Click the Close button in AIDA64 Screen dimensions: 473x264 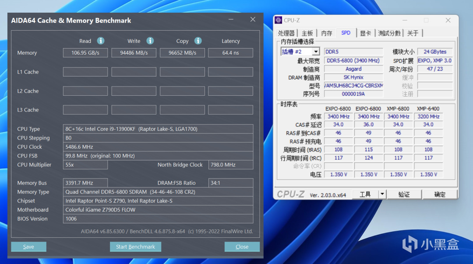click(242, 247)
